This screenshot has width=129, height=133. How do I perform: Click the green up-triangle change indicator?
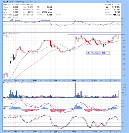click(x=107, y=7)
